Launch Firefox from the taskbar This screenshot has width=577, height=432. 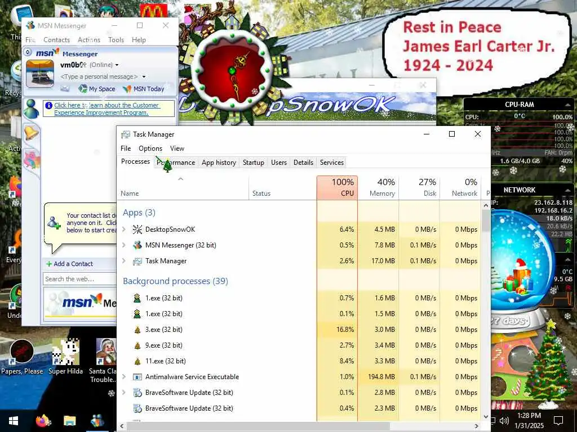tap(43, 421)
